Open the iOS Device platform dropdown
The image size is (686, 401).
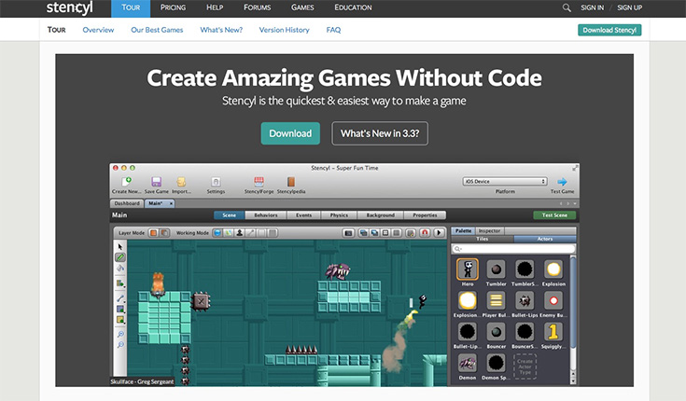505,182
